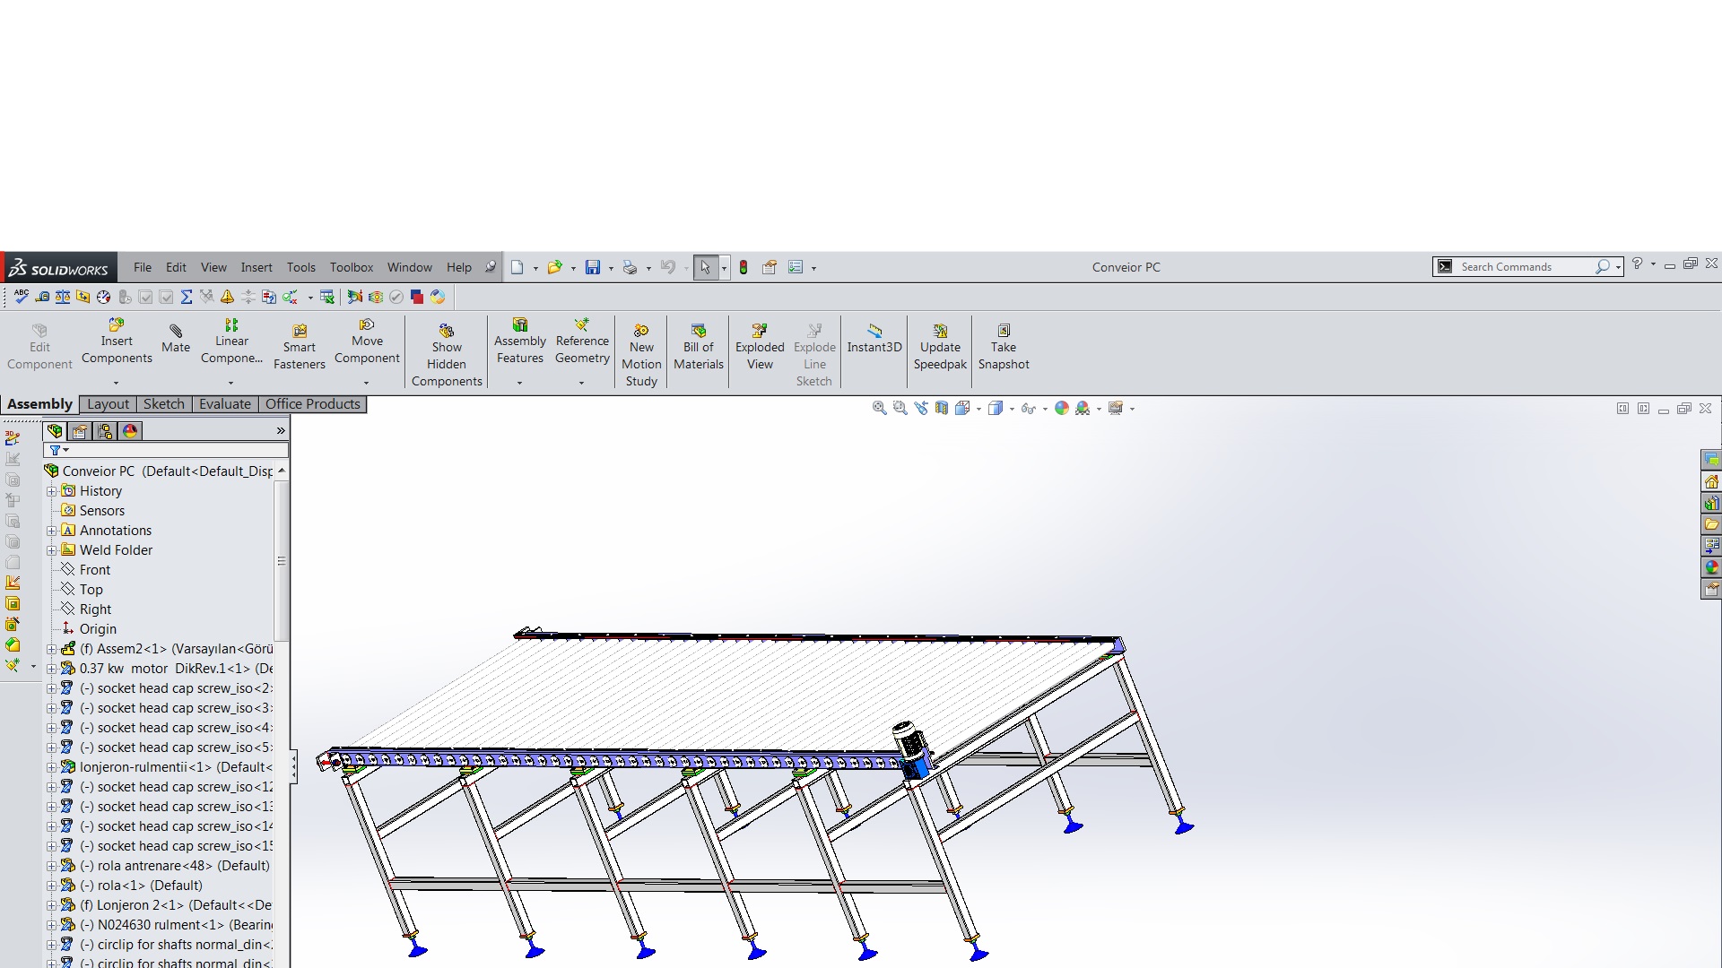This screenshot has width=1722, height=968.
Task: Open the Insert Components dropdown arrow
Action: [116, 383]
